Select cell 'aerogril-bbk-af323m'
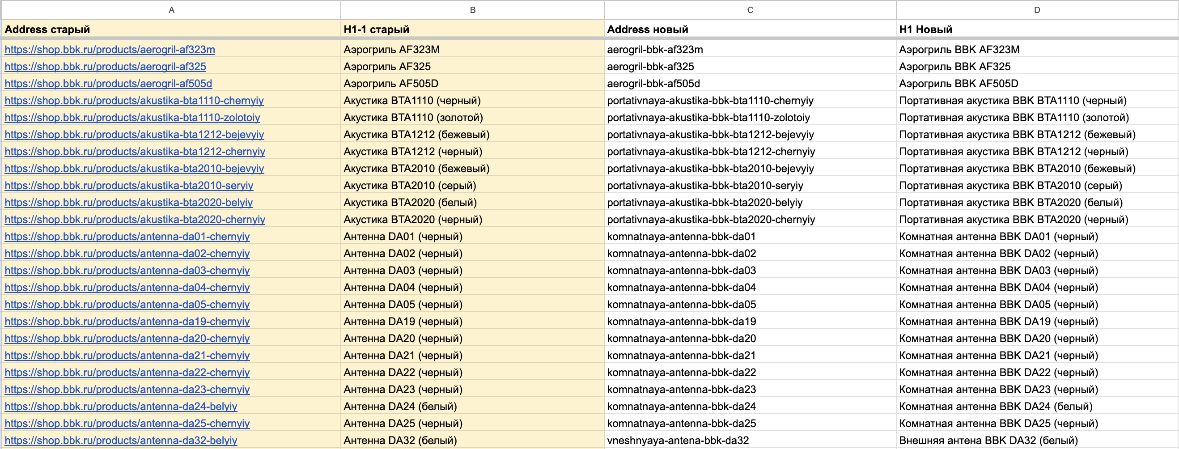Image resolution: width=1179 pixels, height=449 pixels. 750,50
